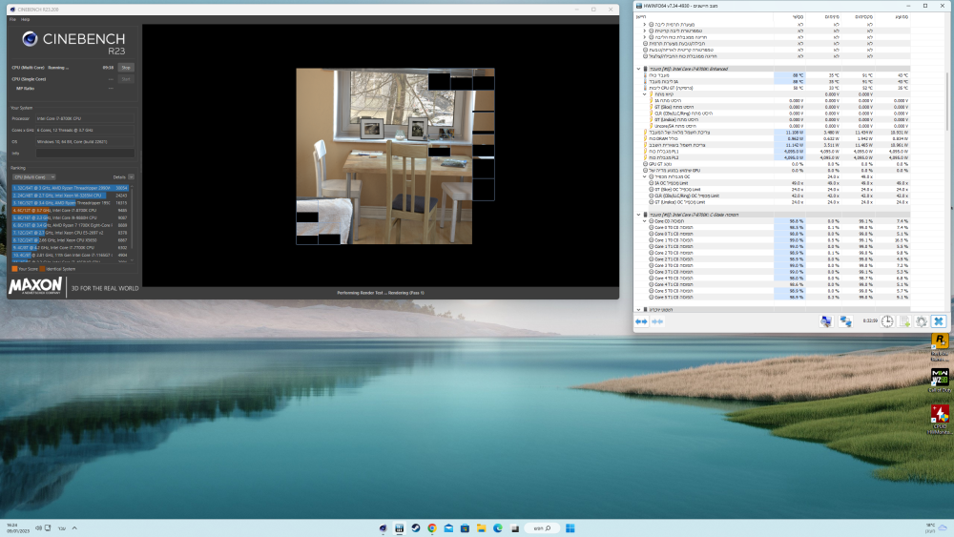Screen dimensions: 954x537
Task: Collapse the OC ratio limits subtree
Action: 644,176
